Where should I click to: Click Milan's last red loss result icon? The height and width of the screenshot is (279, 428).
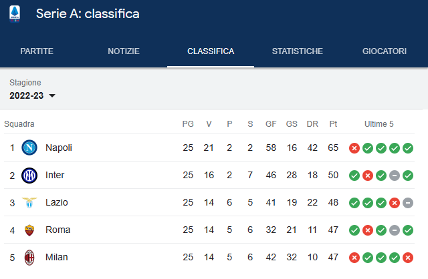408,258
